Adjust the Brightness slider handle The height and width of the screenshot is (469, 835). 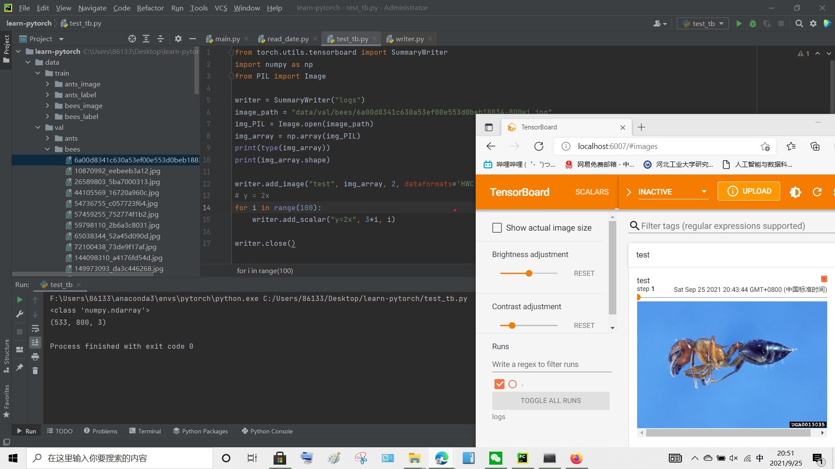[x=529, y=273]
